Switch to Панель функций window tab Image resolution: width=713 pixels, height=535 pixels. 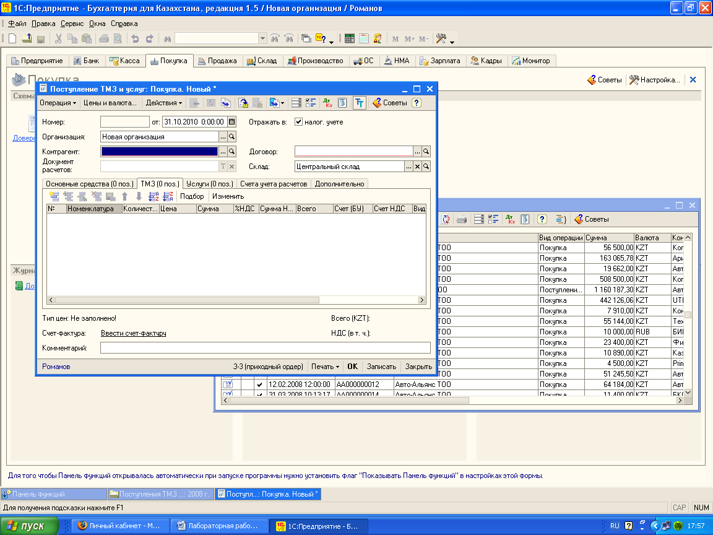click(54, 494)
